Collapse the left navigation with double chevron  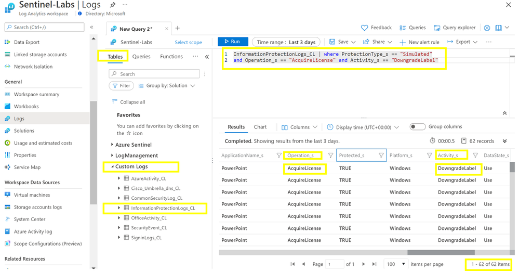point(91,27)
